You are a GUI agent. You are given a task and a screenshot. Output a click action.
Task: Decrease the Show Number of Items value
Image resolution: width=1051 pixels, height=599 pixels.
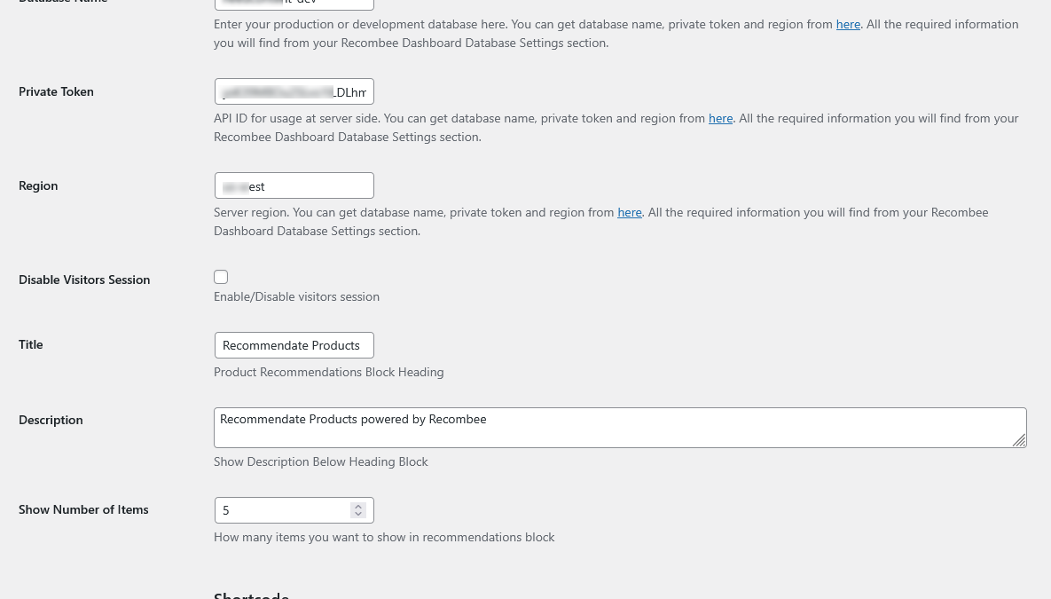click(358, 515)
